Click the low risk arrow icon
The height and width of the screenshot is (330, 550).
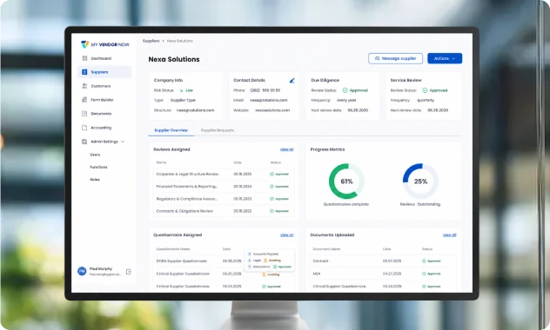click(181, 90)
